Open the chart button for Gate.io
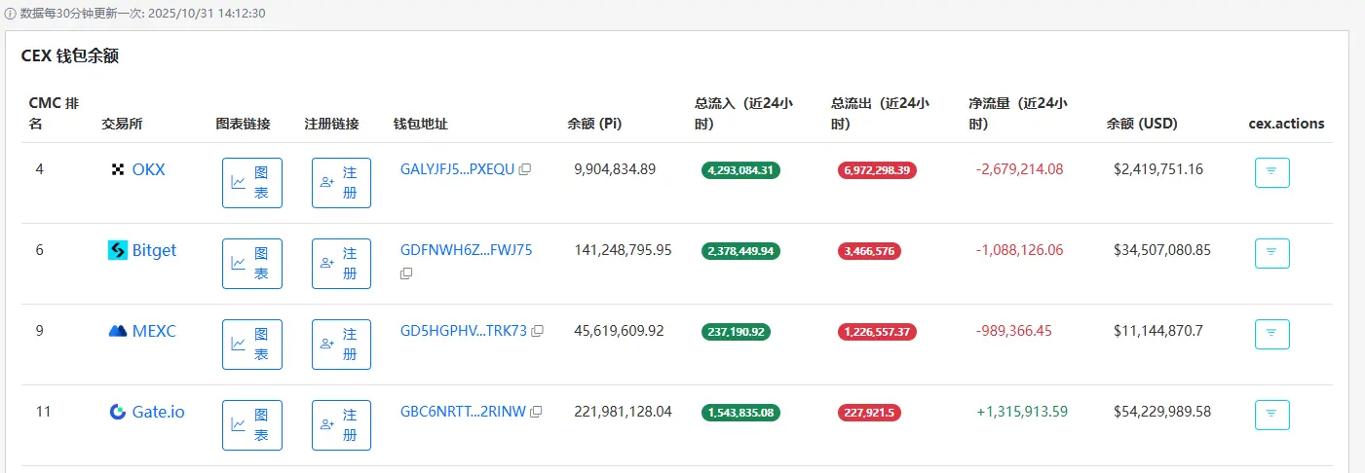Image resolution: width=1365 pixels, height=473 pixels. [x=252, y=425]
